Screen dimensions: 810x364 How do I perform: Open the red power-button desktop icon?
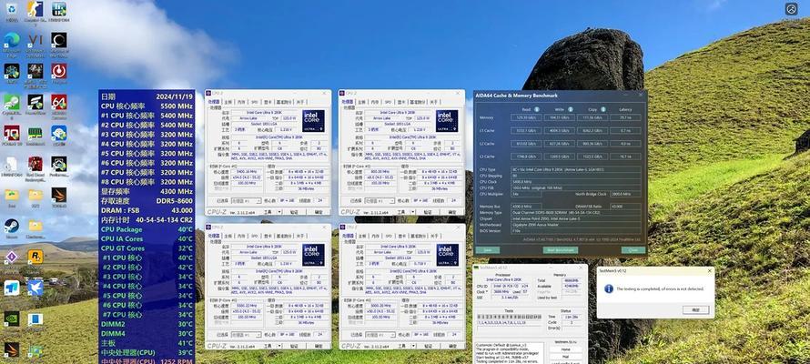[59, 71]
